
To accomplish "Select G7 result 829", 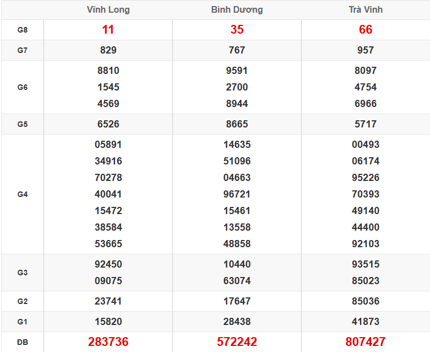I will (108, 50).
